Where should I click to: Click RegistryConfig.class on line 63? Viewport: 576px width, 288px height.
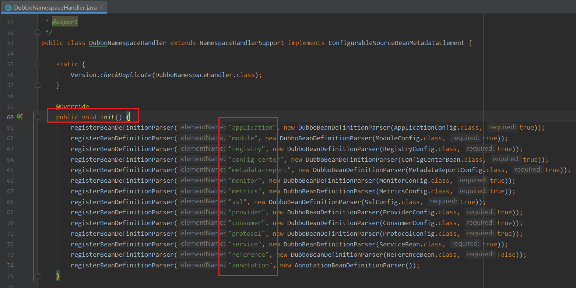pyautogui.click(x=420, y=149)
